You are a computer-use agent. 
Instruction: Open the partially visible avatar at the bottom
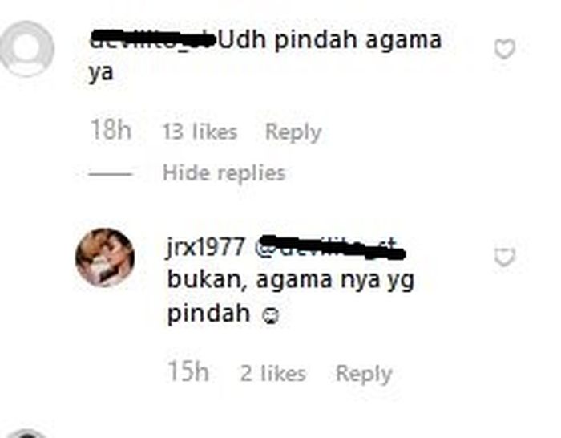pyautogui.click(x=26, y=433)
